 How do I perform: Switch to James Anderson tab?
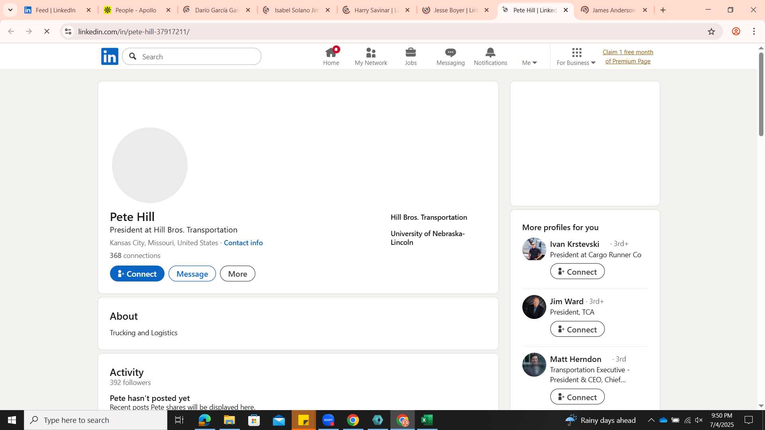614,10
